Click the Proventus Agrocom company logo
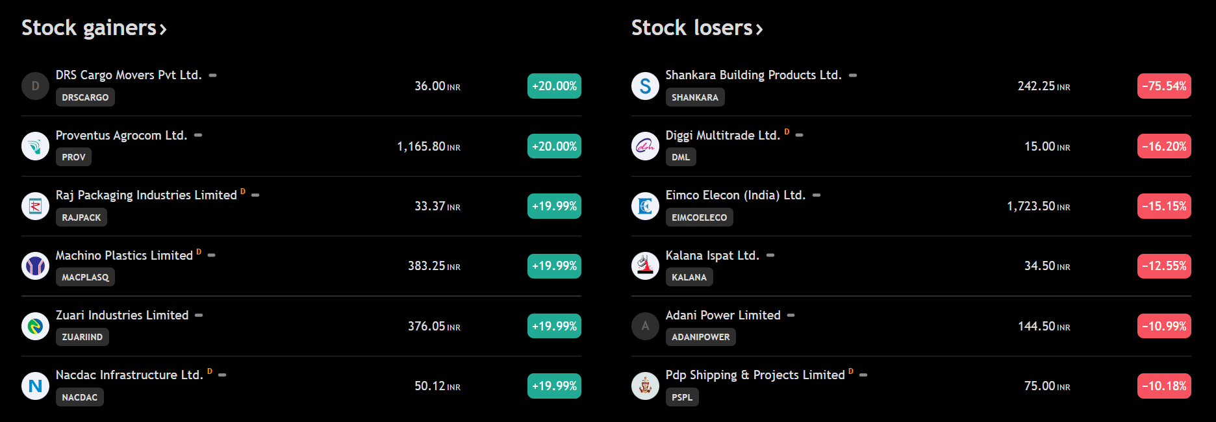Image resolution: width=1216 pixels, height=422 pixels. pos(35,146)
